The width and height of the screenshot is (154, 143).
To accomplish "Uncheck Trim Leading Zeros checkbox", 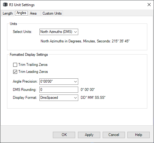I will (x=15, y=72).
